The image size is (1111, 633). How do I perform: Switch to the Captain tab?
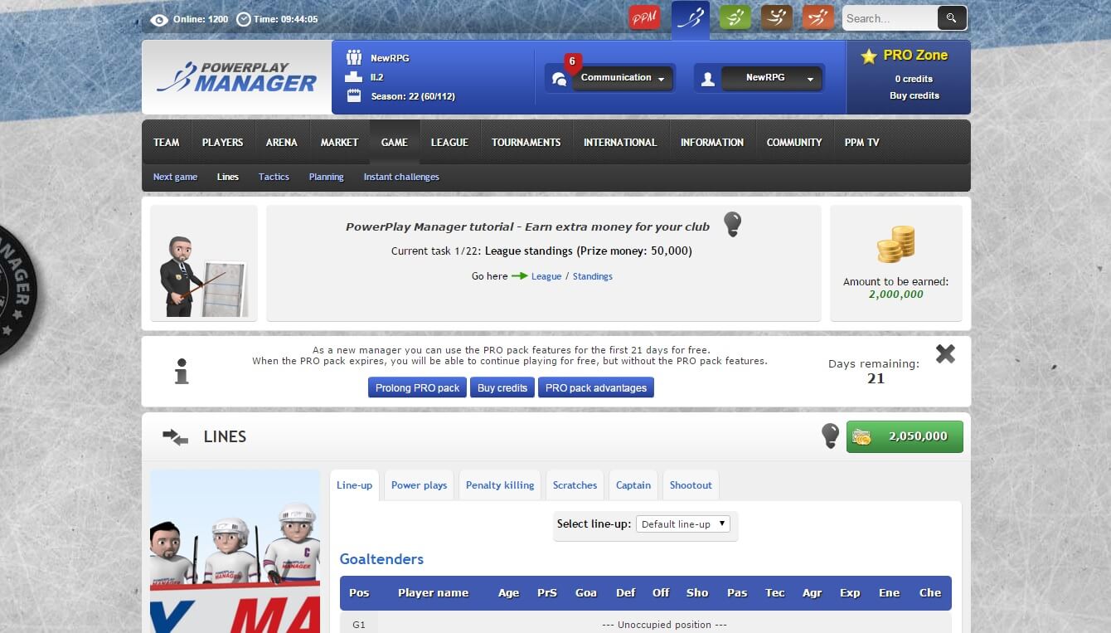[x=633, y=485]
